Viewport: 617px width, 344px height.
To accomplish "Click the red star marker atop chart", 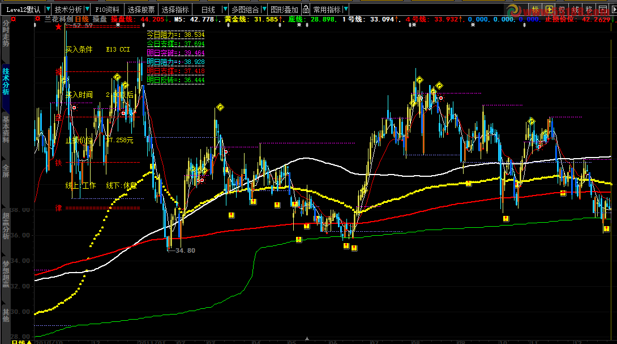I will (x=58, y=27).
